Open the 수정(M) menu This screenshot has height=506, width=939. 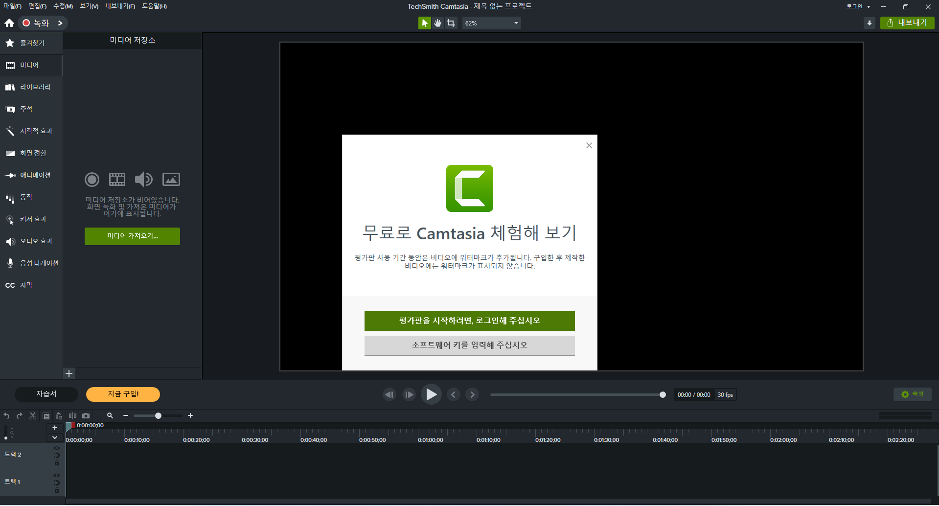coord(63,6)
